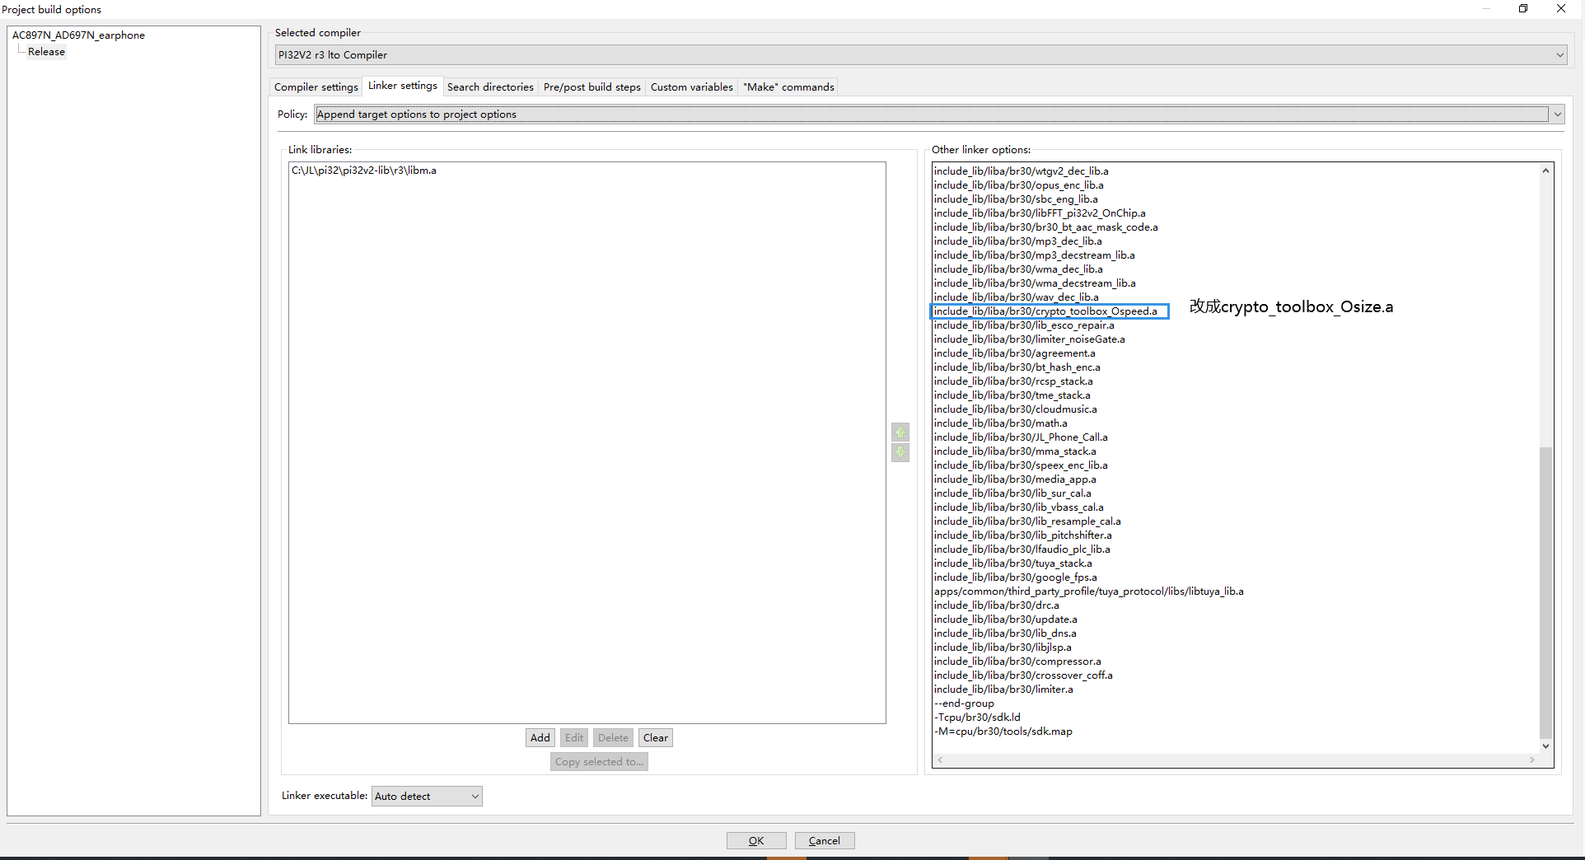Click the Delete library button
The image size is (1585, 860).
point(614,738)
